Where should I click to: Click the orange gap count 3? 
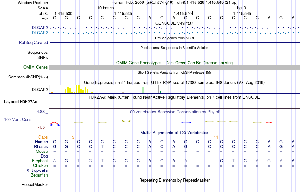pos(73,137)
